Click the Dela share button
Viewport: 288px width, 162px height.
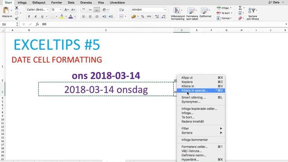[x=274, y=2]
